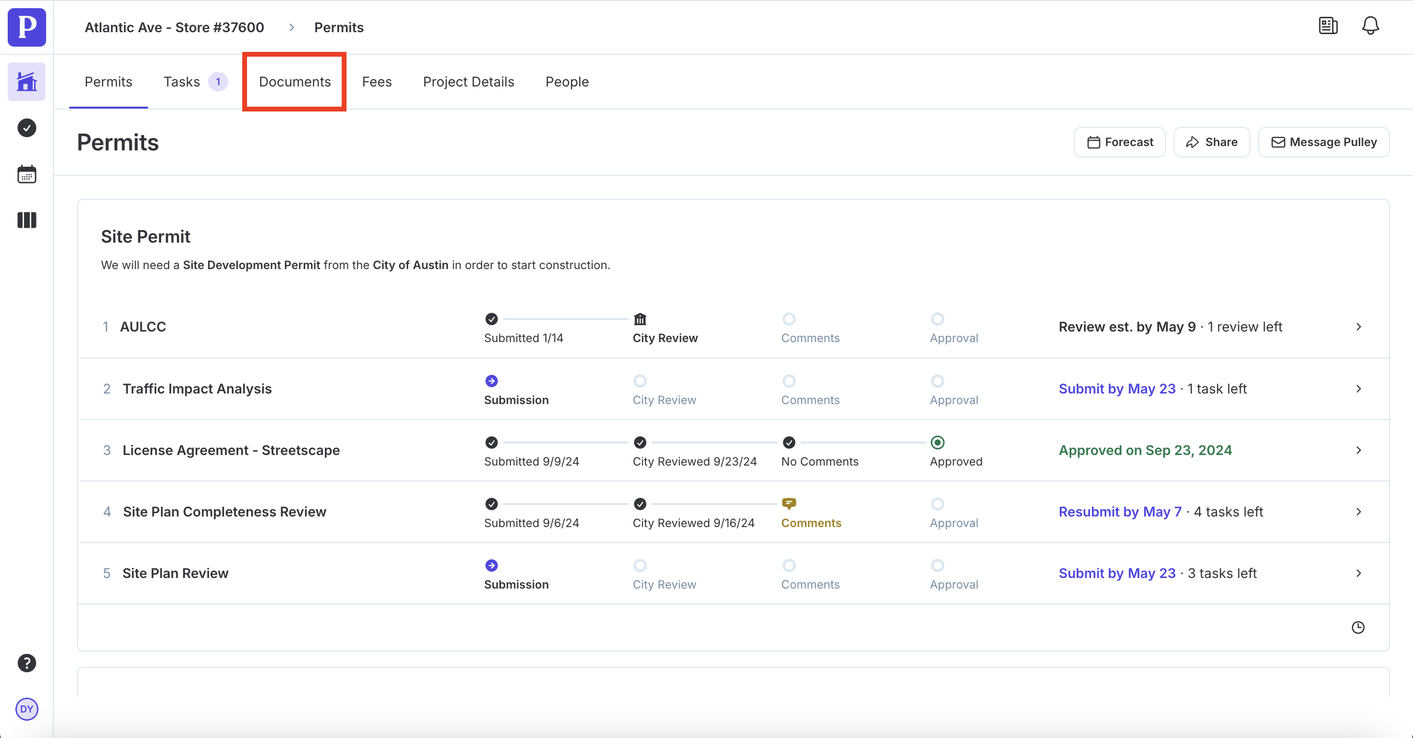The image size is (1413, 738).
Task: Expand Traffic Impact Analysis row chevron
Action: [x=1358, y=389]
